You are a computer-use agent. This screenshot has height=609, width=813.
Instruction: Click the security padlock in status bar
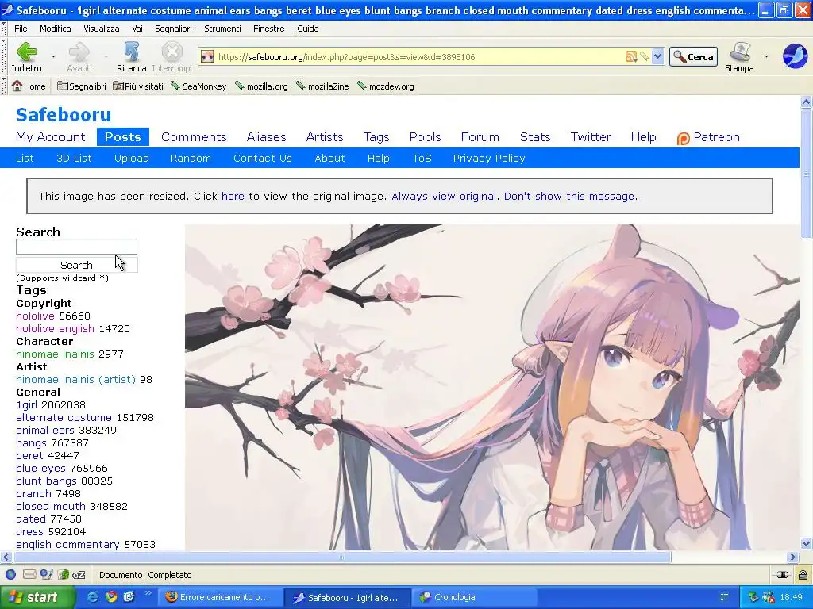[803, 574]
